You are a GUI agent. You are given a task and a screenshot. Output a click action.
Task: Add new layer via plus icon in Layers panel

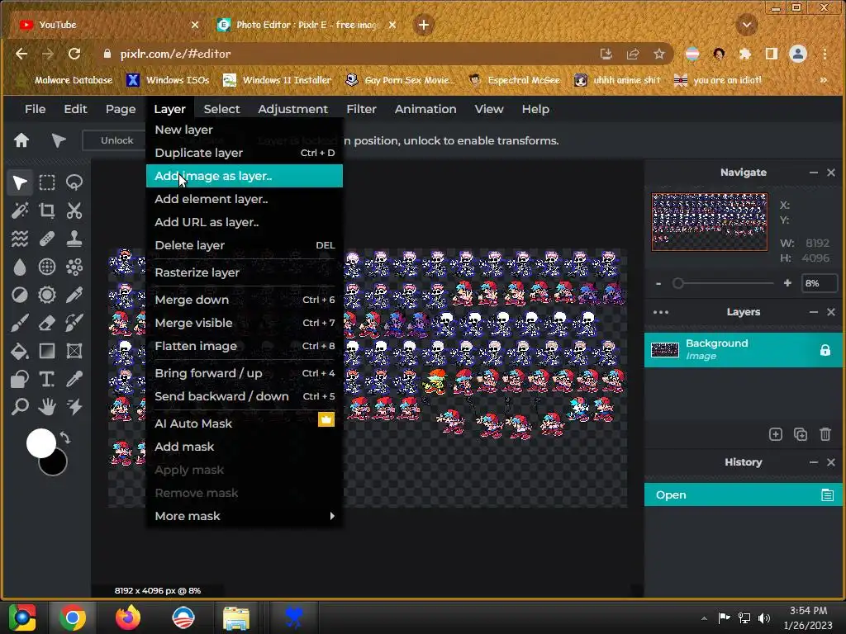(x=775, y=434)
